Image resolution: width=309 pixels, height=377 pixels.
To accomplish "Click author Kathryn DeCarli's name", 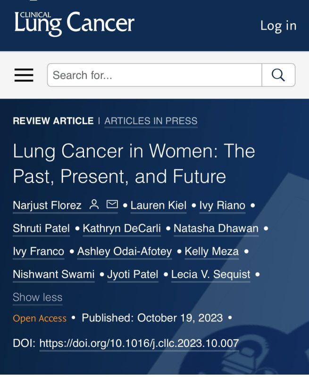I will (121, 228).
